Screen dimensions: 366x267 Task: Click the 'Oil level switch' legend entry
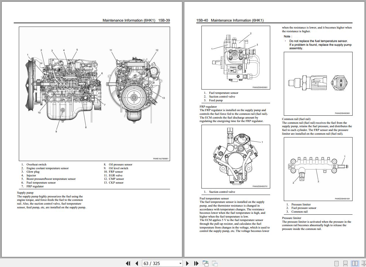point(118,168)
